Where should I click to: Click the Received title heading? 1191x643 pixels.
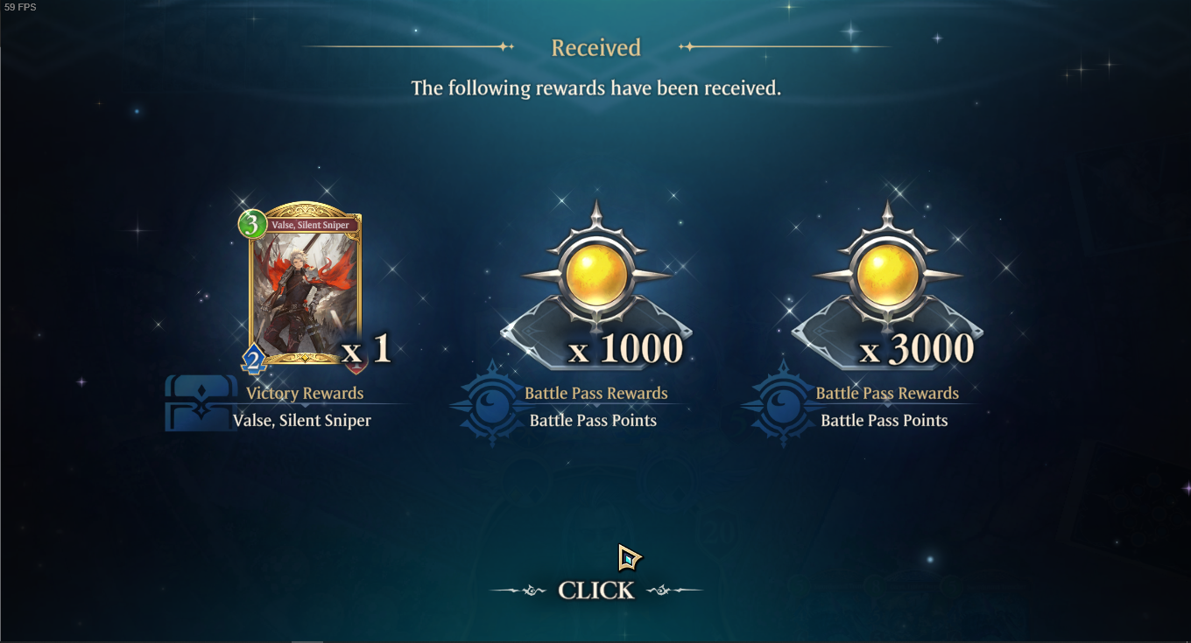596,47
